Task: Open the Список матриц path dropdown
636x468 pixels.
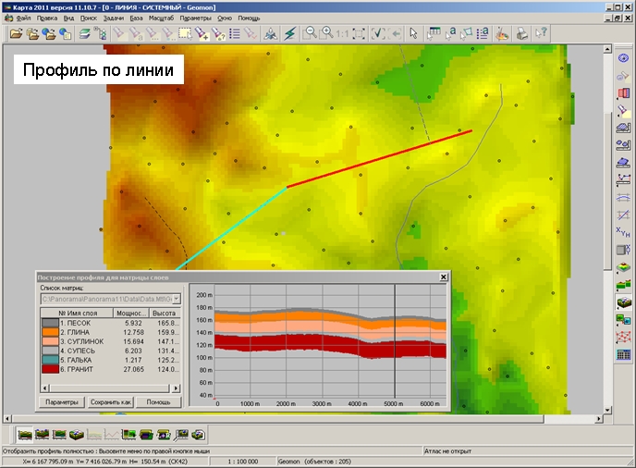Action: (x=176, y=300)
